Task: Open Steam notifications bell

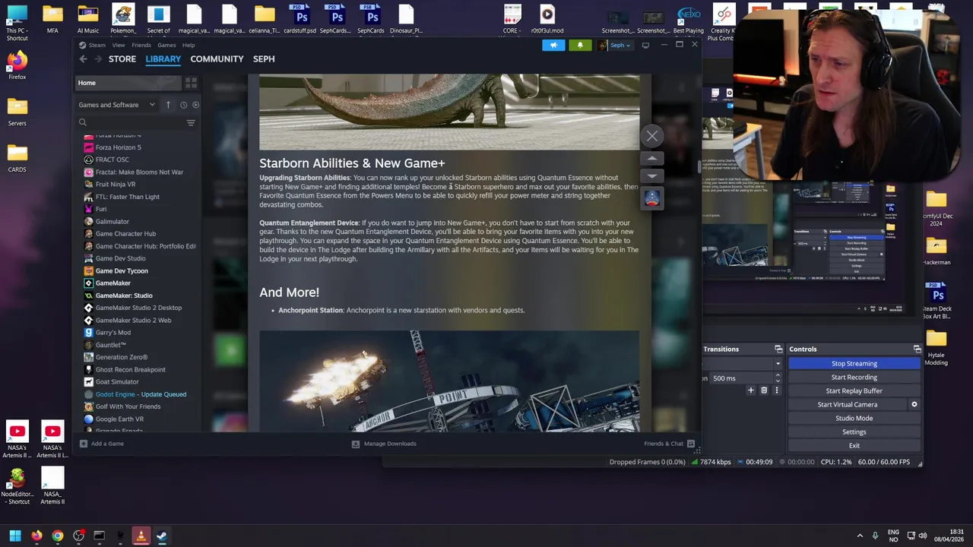Action: tap(580, 45)
